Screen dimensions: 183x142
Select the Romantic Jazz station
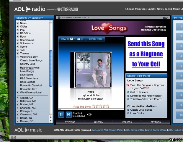click(28, 89)
